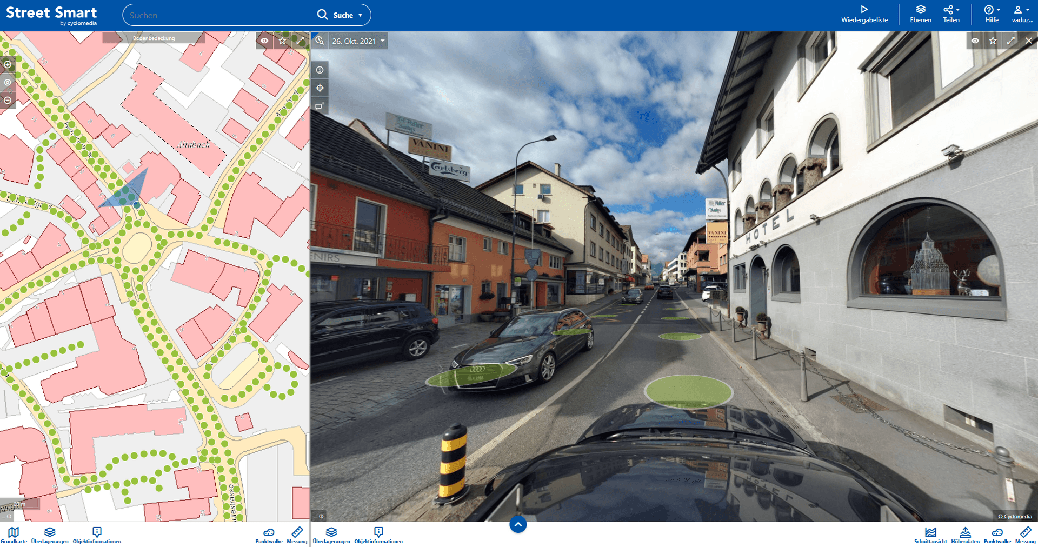Toggle panorama viewer visibility eye icon
Image resolution: width=1038 pixels, height=547 pixels.
[975, 41]
